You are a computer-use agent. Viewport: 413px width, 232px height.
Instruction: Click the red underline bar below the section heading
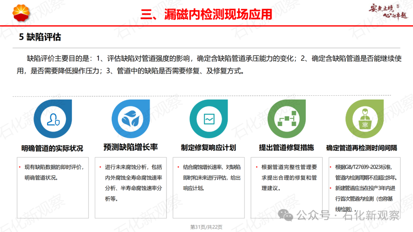(x=206, y=25)
